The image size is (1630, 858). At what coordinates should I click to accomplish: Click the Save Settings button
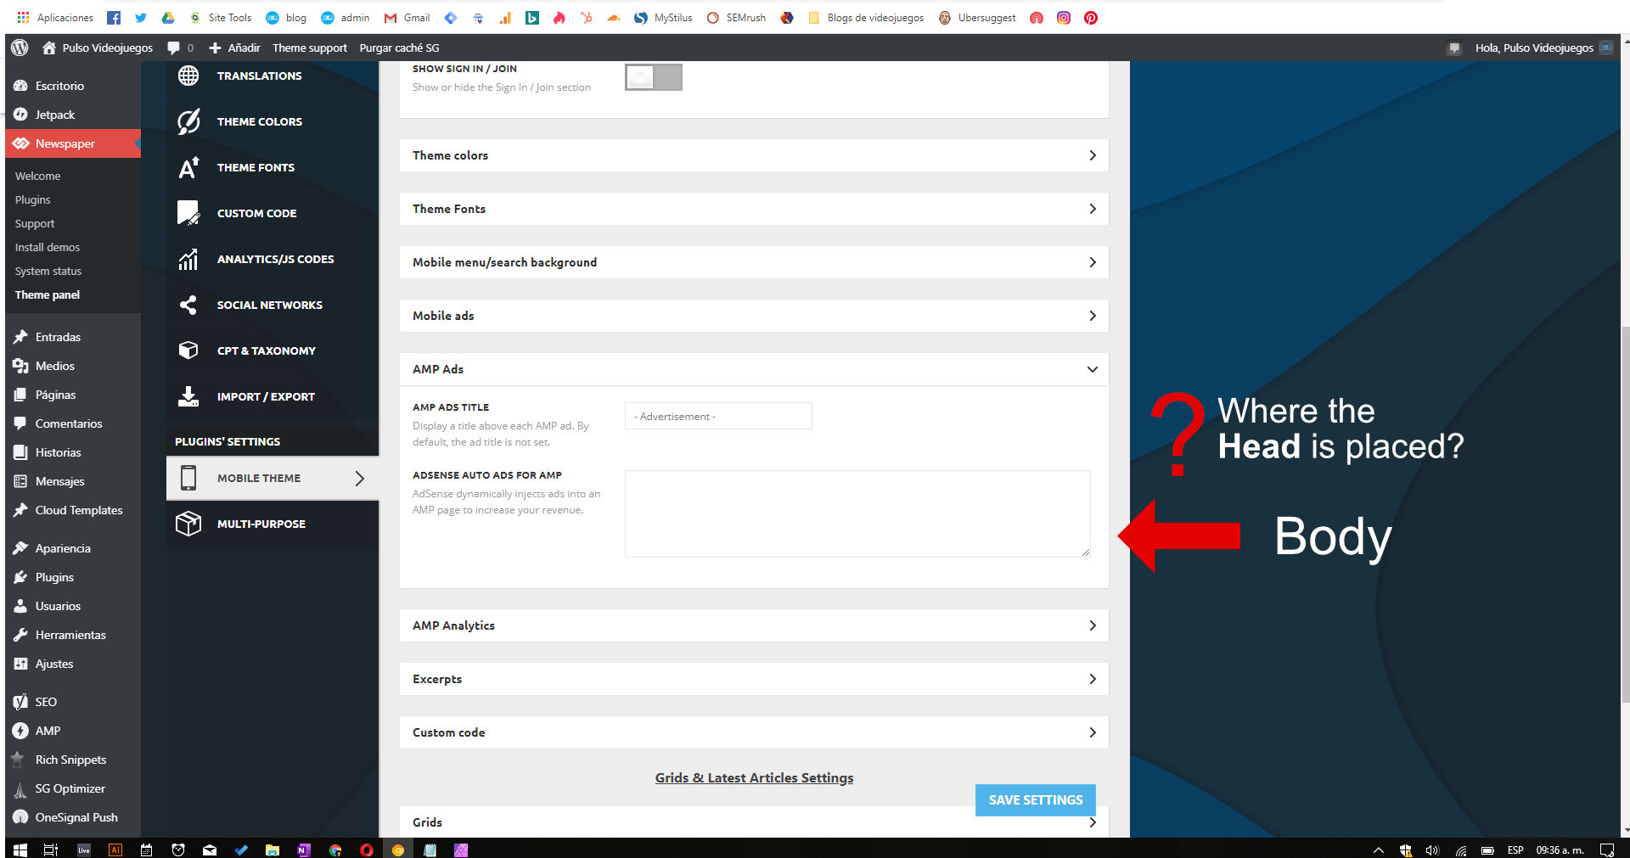(x=1036, y=800)
